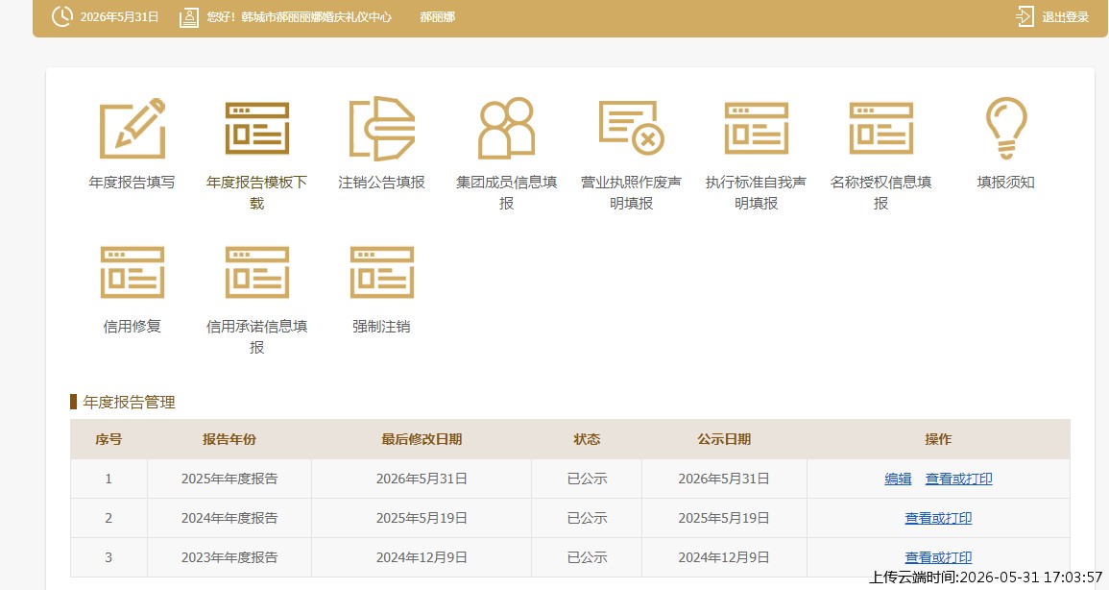Click row number 3 in 序号 column

coord(108,557)
